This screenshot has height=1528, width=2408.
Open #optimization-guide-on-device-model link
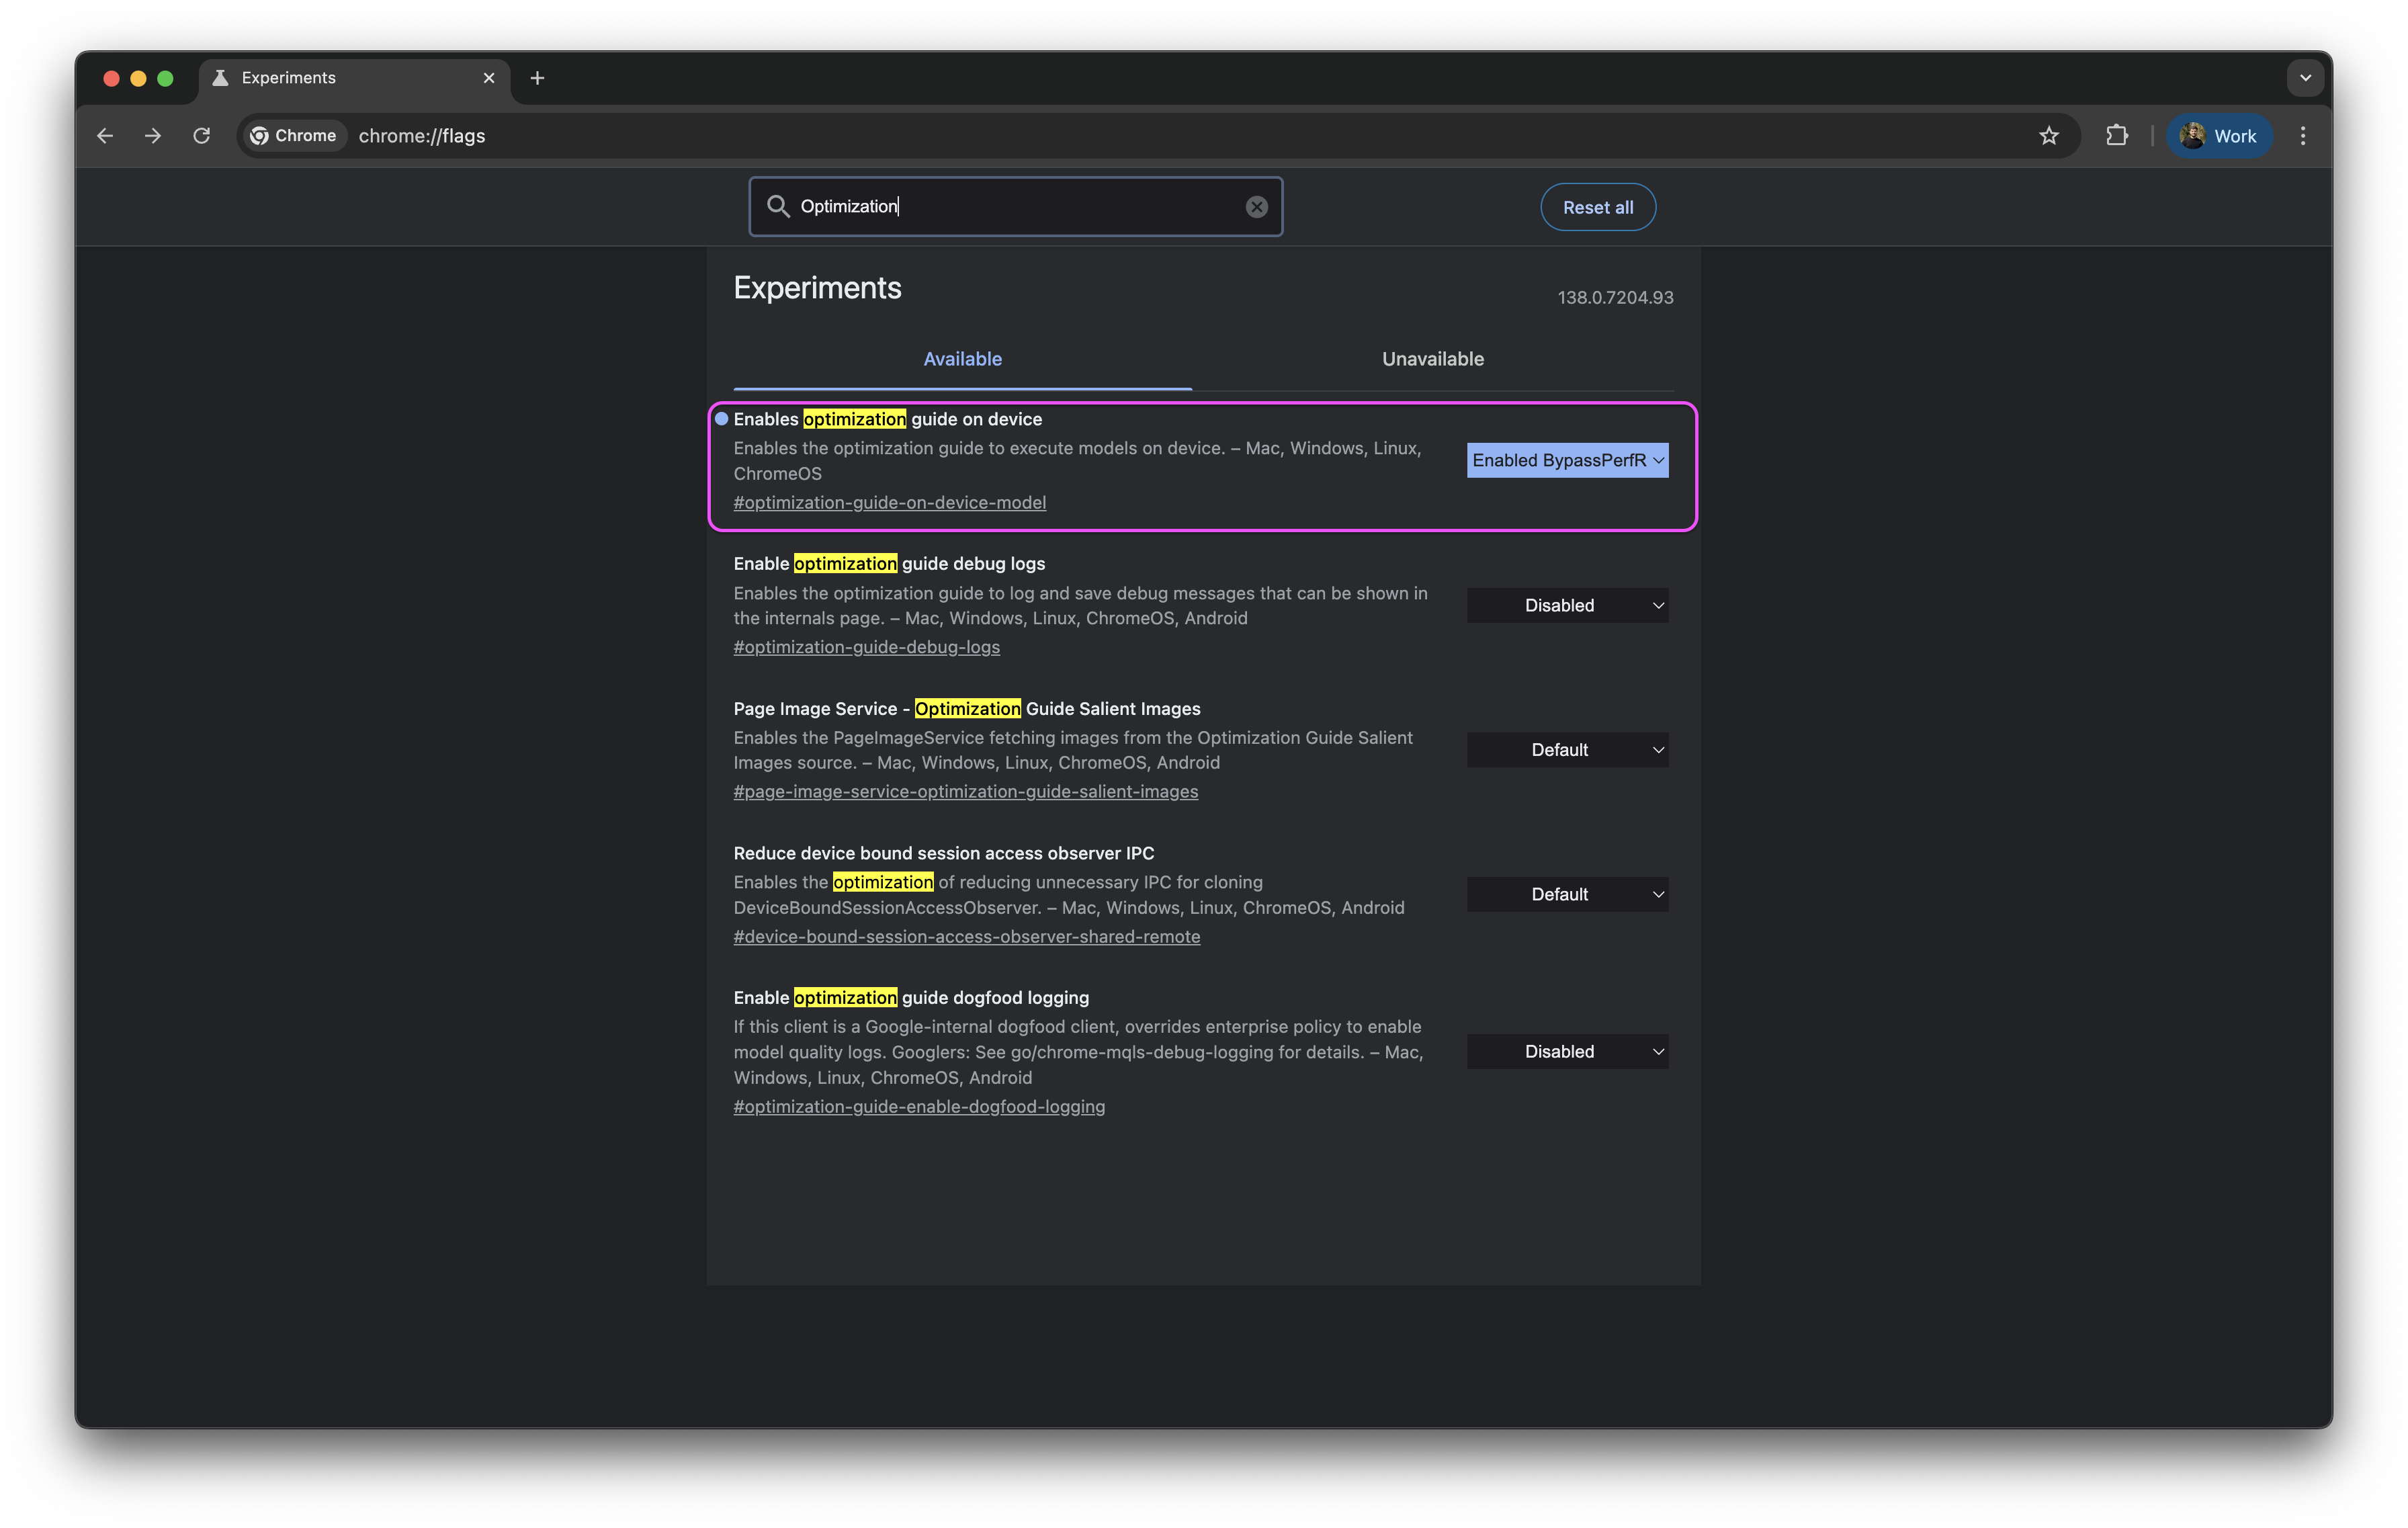(890, 503)
